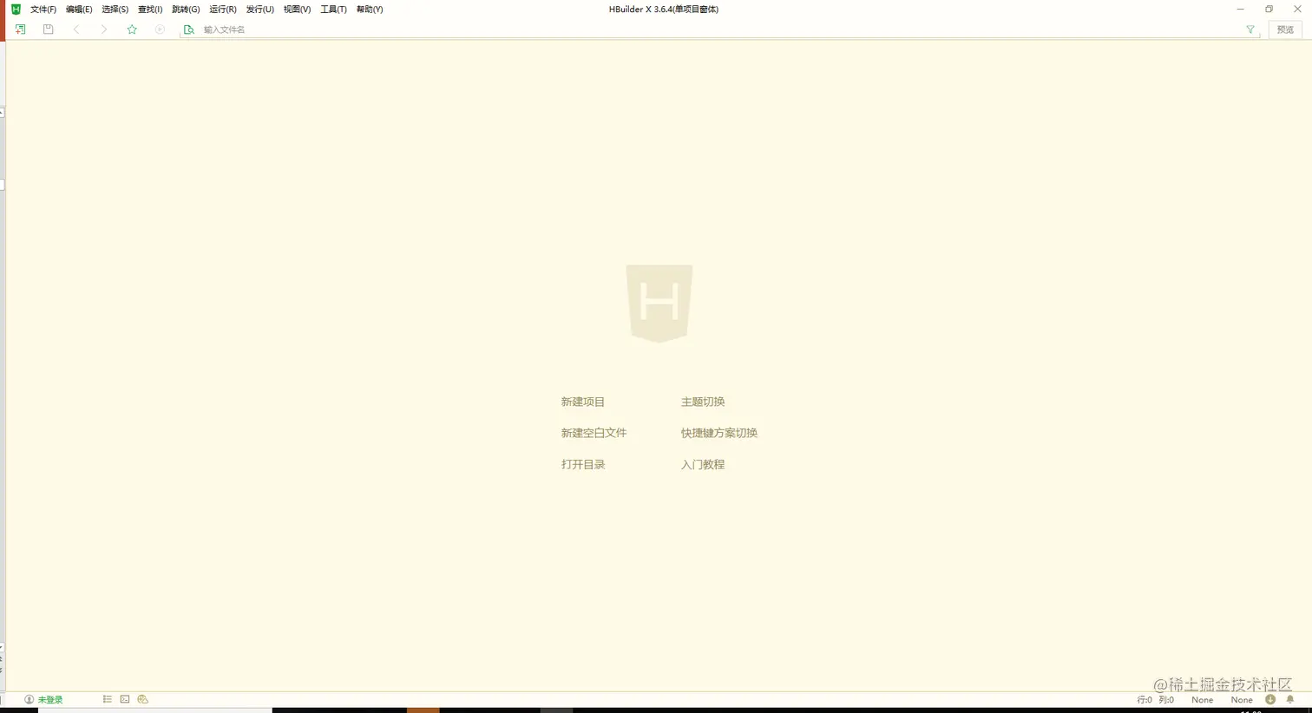Viewport: 1312px width, 713px height.
Task: Click the first None status entry
Action: (1203, 699)
